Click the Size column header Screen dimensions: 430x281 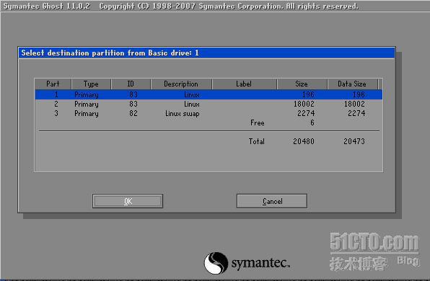(302, 84)
